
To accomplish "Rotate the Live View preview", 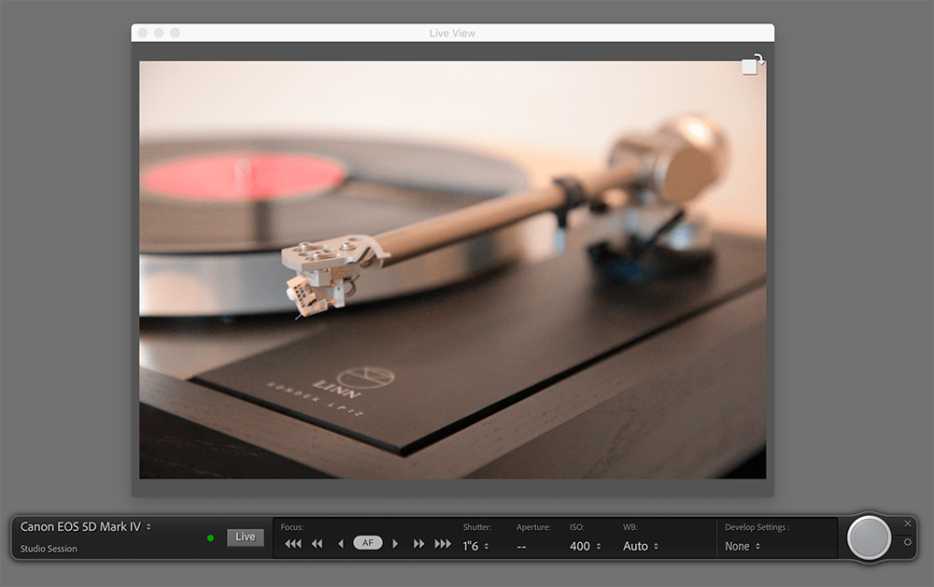I will 753,64.
